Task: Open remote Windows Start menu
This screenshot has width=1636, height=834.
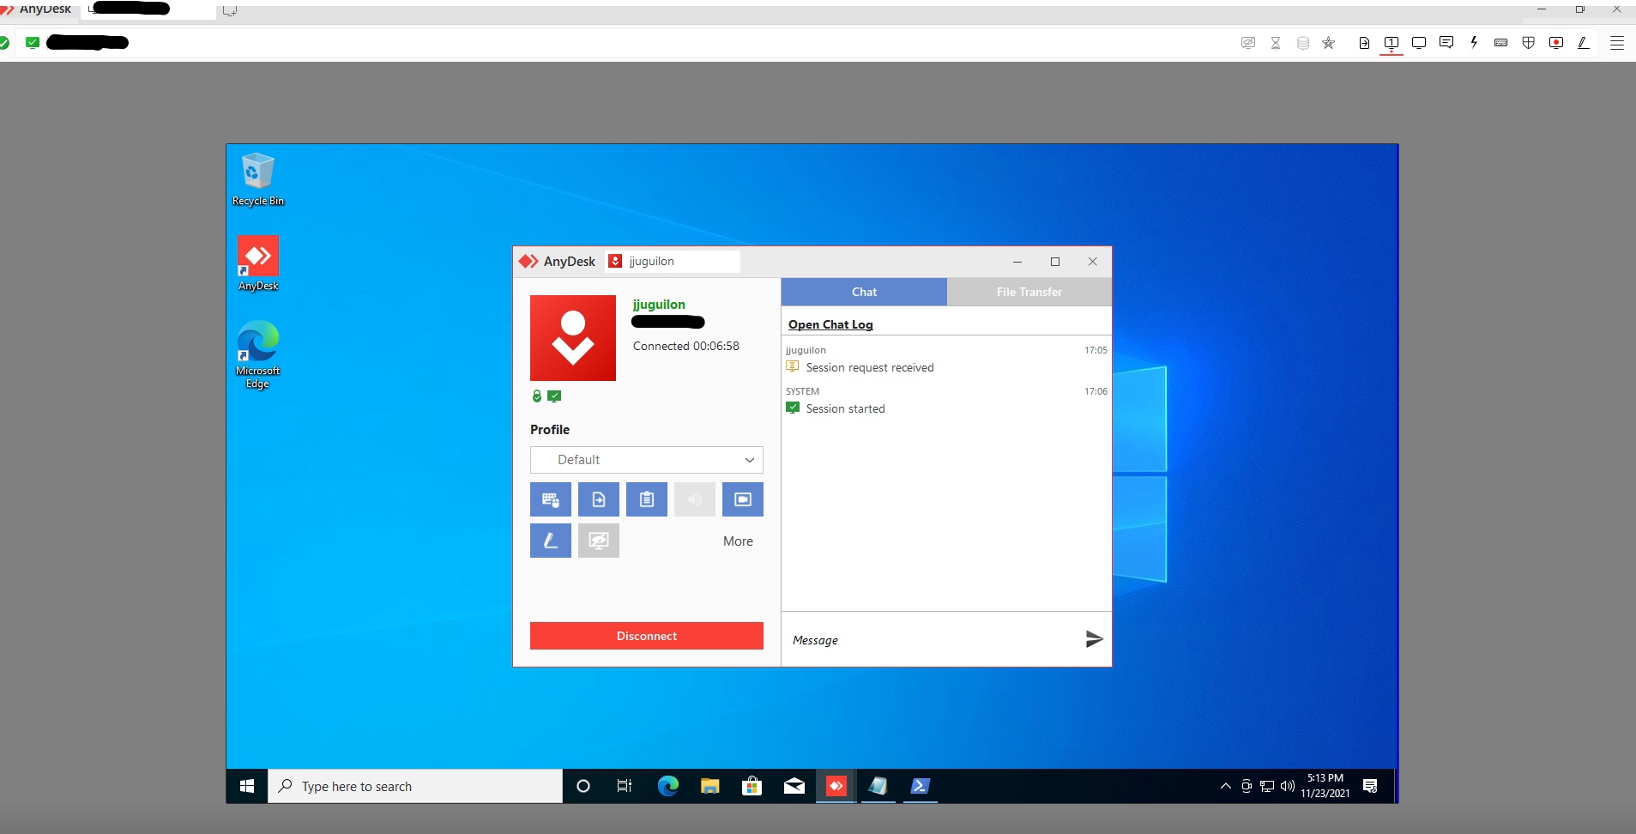Action: click(x=247, y=786)
